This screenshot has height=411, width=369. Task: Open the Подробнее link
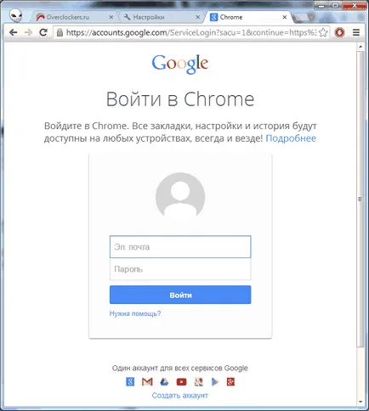[x=291, y=138]
